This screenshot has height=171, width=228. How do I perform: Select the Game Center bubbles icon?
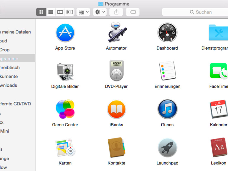(65, 109)
